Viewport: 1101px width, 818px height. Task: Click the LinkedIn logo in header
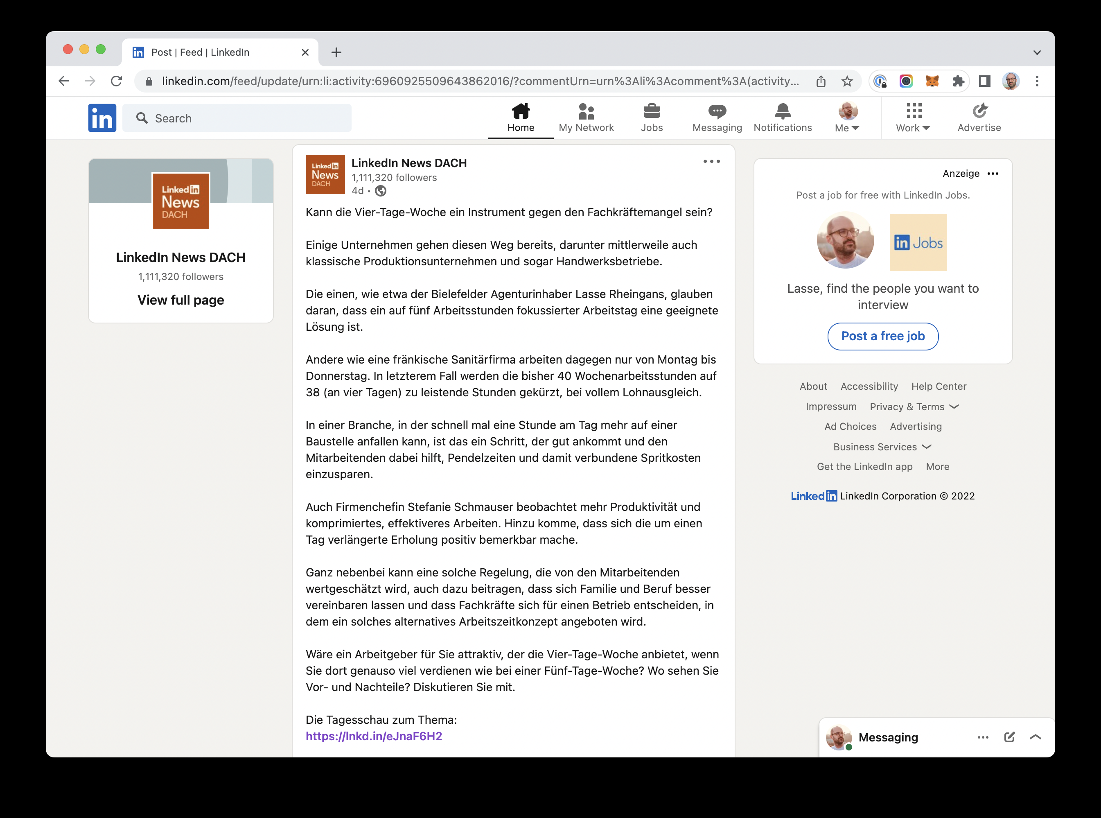[x=102, y=118]
